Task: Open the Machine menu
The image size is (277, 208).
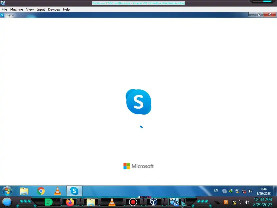Action: tap(17, 9)
